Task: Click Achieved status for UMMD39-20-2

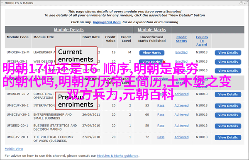Action: point(181,94)
